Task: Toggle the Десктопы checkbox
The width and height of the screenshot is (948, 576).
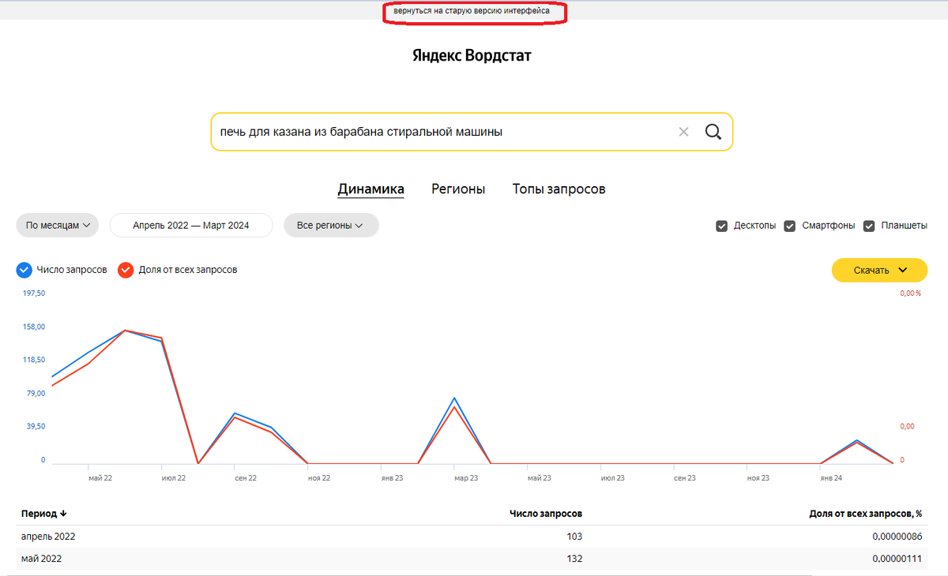Action: (x=721, y=226)
